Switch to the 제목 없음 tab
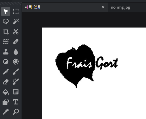 pos(65,7)
